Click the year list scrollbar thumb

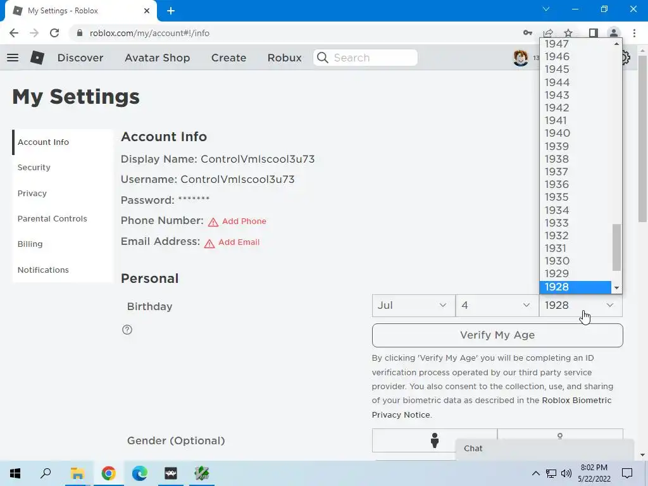[616, 247]
